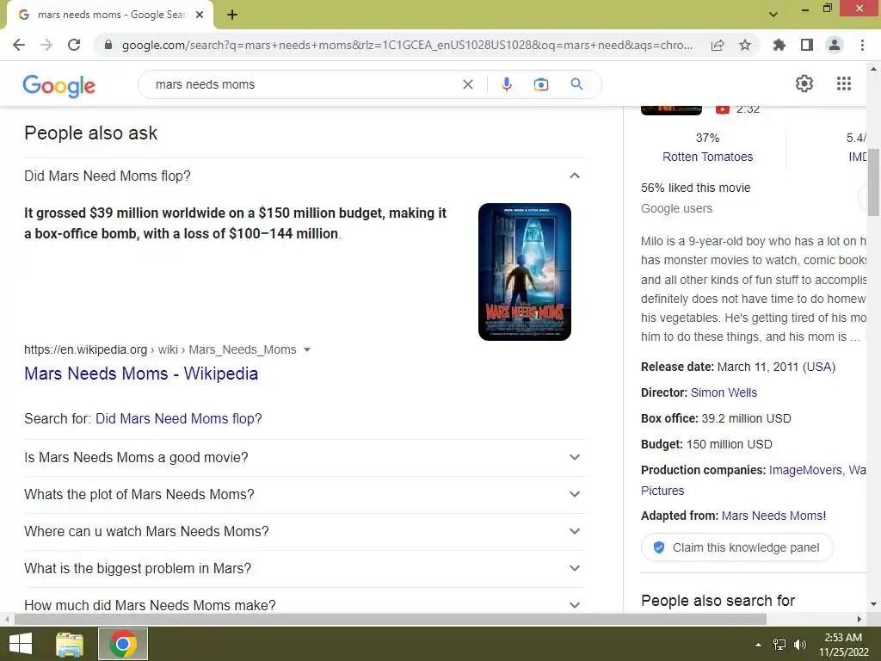This screenshot has width=881, height=661.
Task: Open ImageMovers production company link
Action: click(805, 470)
